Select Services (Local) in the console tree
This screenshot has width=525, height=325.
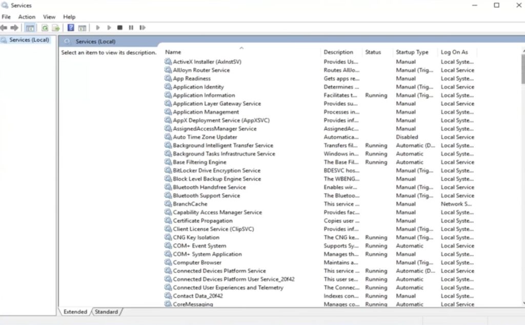(29, 40)
